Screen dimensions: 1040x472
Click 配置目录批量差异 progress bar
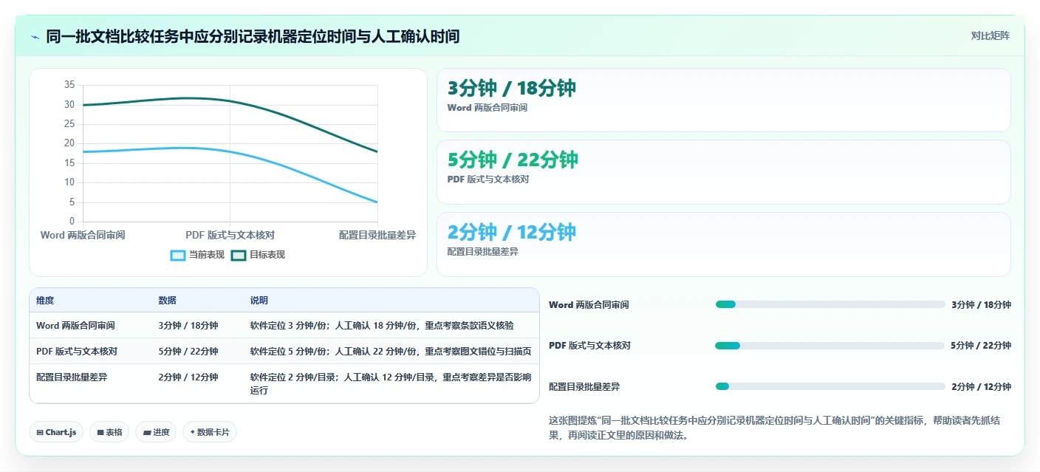[x=830, y=386]
